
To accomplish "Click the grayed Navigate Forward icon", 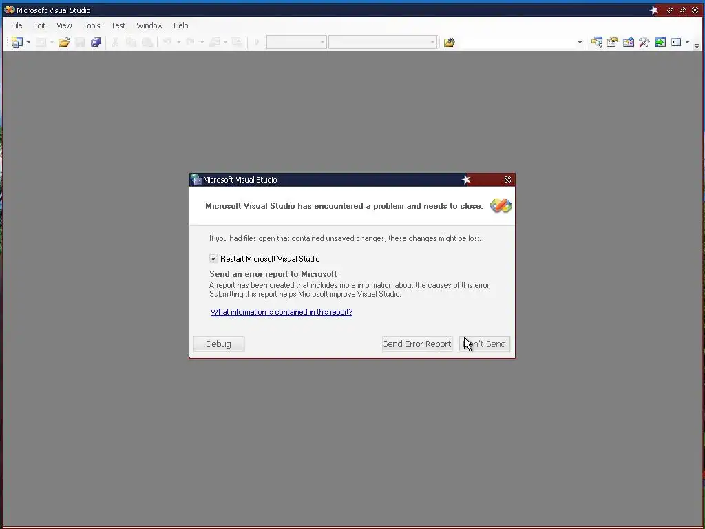I will click(x=237, y=42).
